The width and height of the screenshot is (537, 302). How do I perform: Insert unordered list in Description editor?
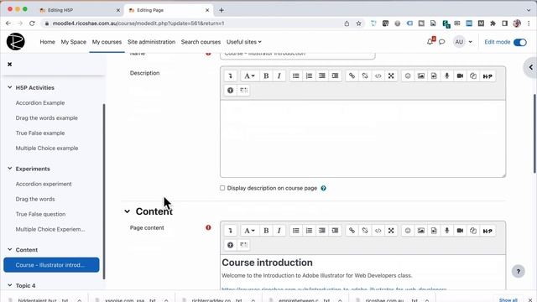pos(296,76)
